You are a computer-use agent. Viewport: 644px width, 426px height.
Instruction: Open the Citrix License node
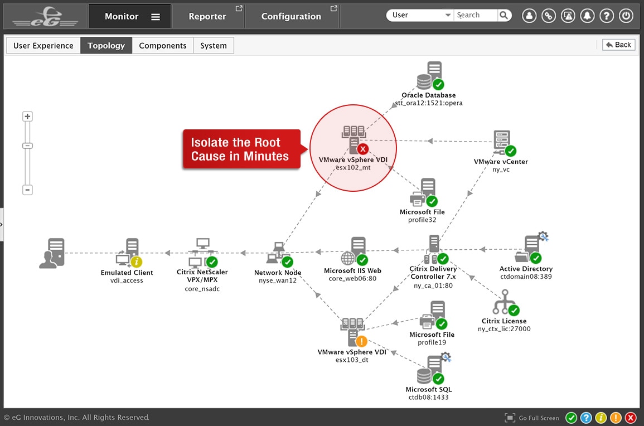[505, 302]
